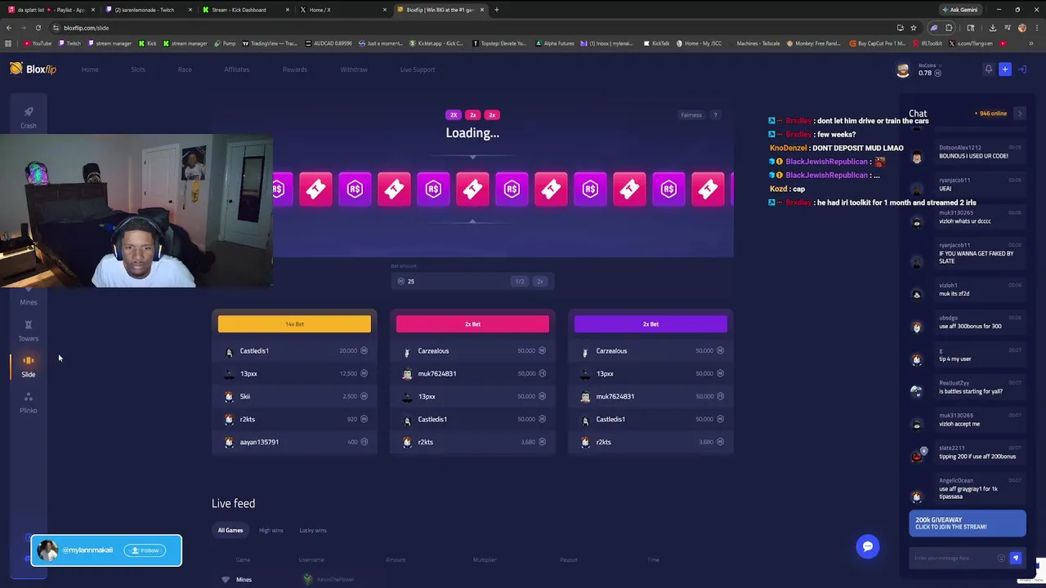1046x588 pixels.
Task: Click the browser address bar
Action: pyautogui.click(x=474, y=28)
